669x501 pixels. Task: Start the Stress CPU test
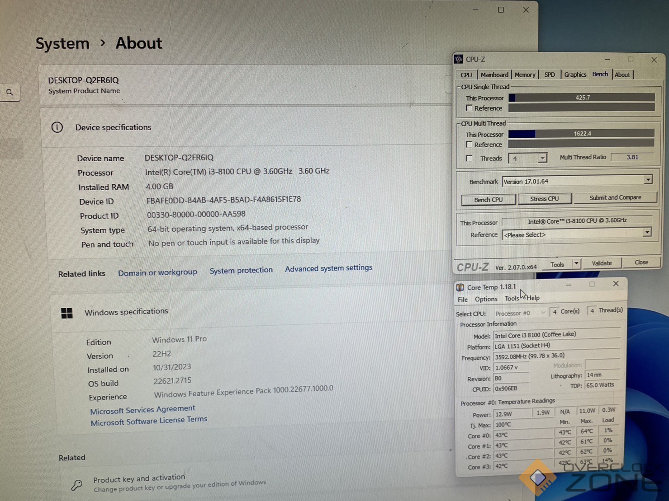[x=545, y=199]
